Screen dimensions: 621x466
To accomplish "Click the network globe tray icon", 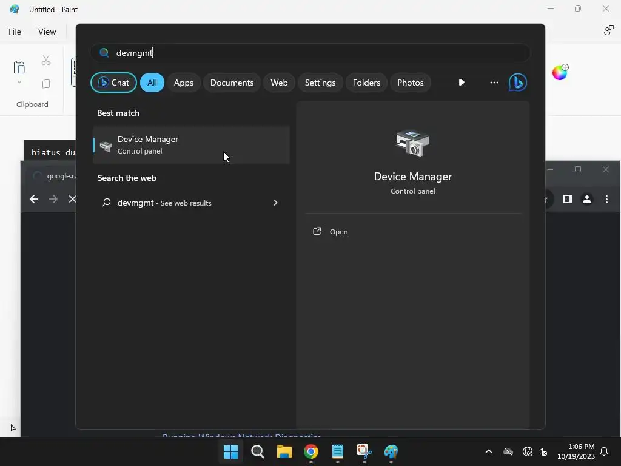I will 527,451.
